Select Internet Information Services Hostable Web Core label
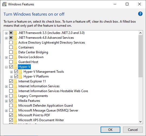146x136 pixels. point(53,91)
